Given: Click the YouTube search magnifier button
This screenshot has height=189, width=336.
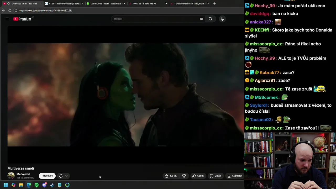Looking at the screenshot, I should pyautogui.click(x=211, y=19).
